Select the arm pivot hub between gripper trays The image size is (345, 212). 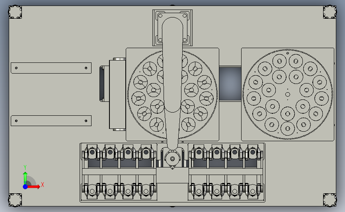[x=173, y=159]
